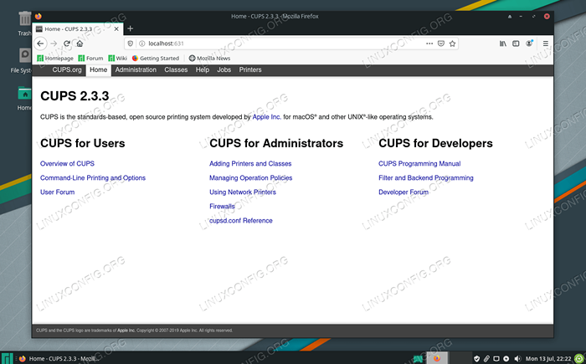Open the Firefox hamburger menu
Image resolution: width=586 pixels, height=364 pixels.
[x=546, y=44]
